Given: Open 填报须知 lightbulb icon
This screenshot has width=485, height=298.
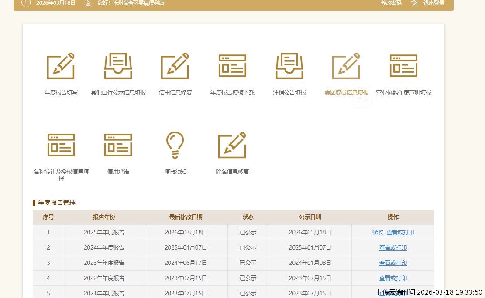Looking at the screenshot, I should click(175, 145).
